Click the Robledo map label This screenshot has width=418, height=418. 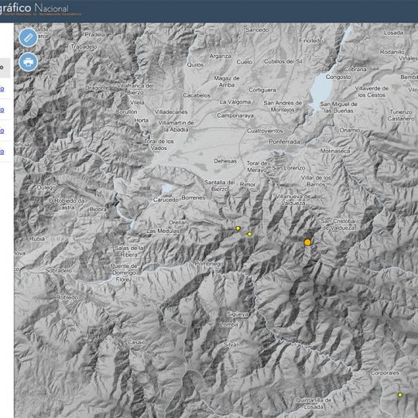click(67, 297)
